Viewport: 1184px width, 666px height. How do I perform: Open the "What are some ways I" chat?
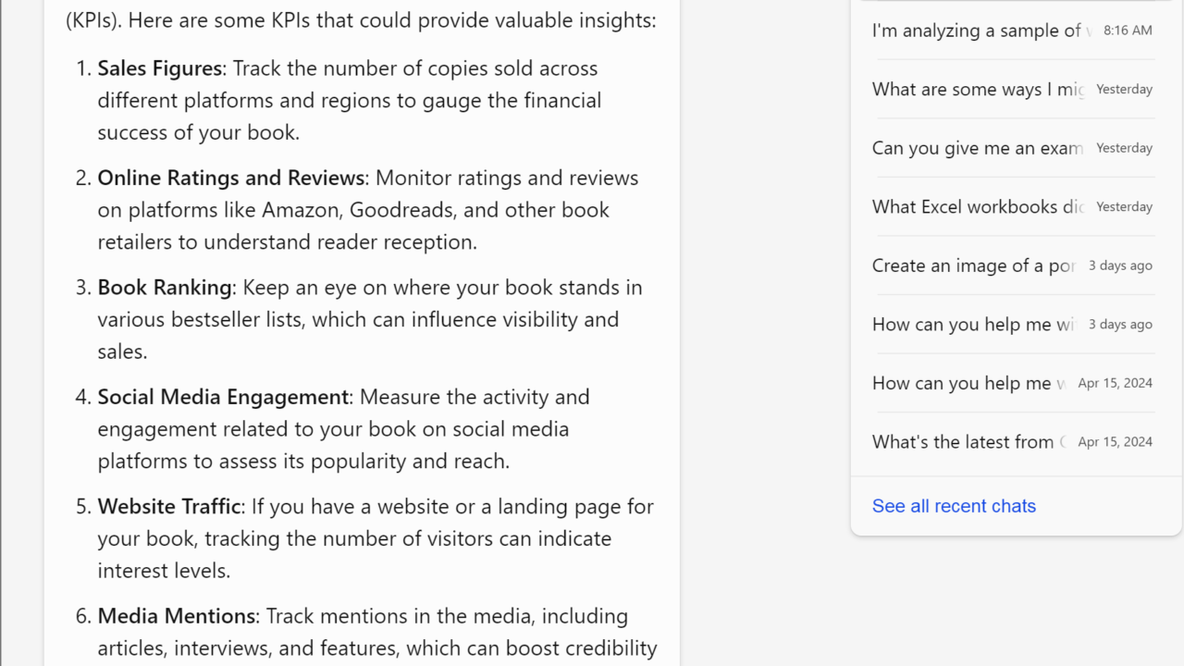click(978, 90)
